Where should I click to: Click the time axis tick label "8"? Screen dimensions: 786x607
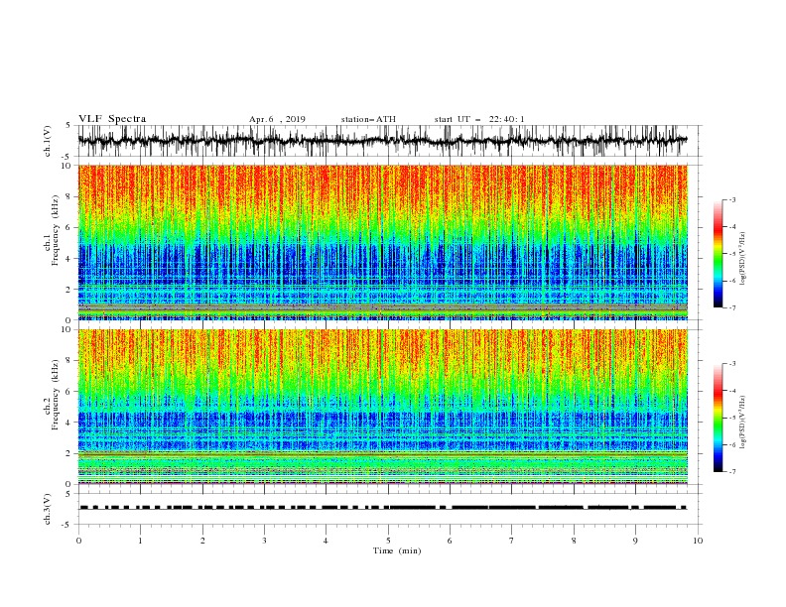click(574, 541)
